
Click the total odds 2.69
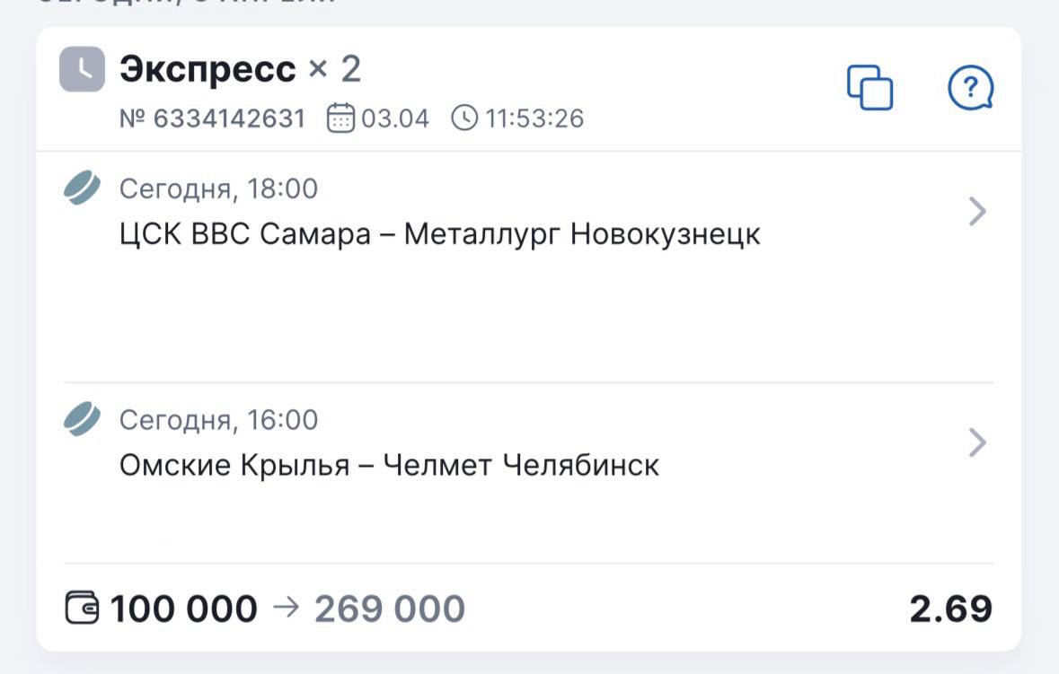(950, 608)
